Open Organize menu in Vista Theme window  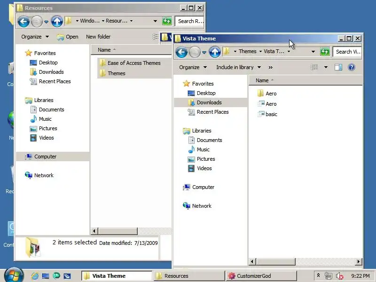[193, 67]
